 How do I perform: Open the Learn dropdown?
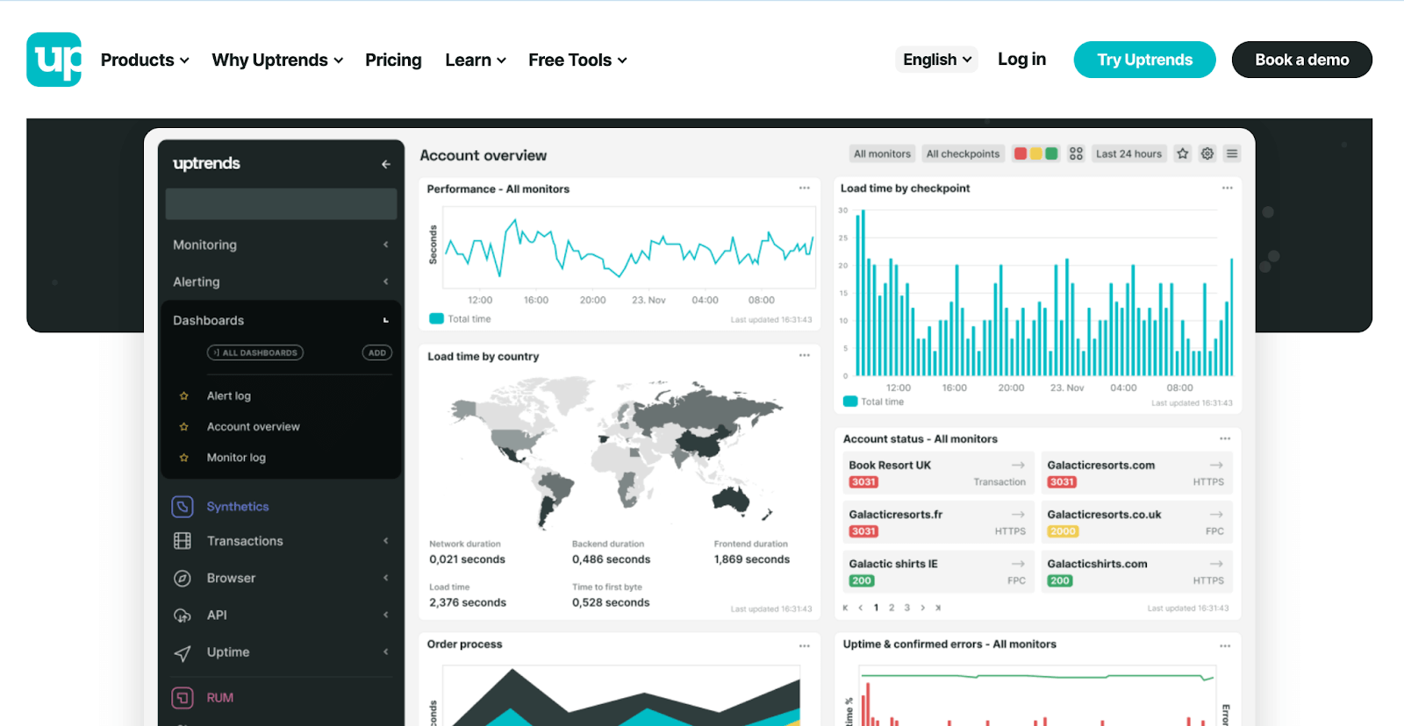click(x=476, y=60)
